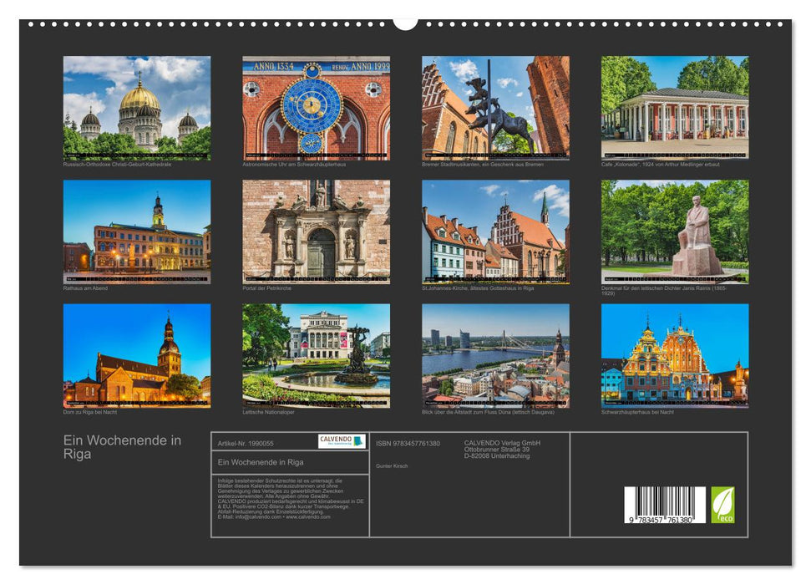Click the CALVENDO publisher logo
Image resolution: width=811 pixels, height=585 pixels.
(339, 440)
